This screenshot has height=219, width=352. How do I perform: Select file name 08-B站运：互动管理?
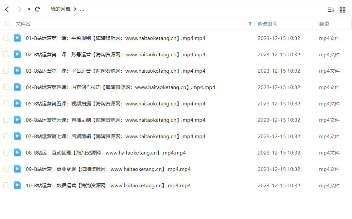coord(106,153)
